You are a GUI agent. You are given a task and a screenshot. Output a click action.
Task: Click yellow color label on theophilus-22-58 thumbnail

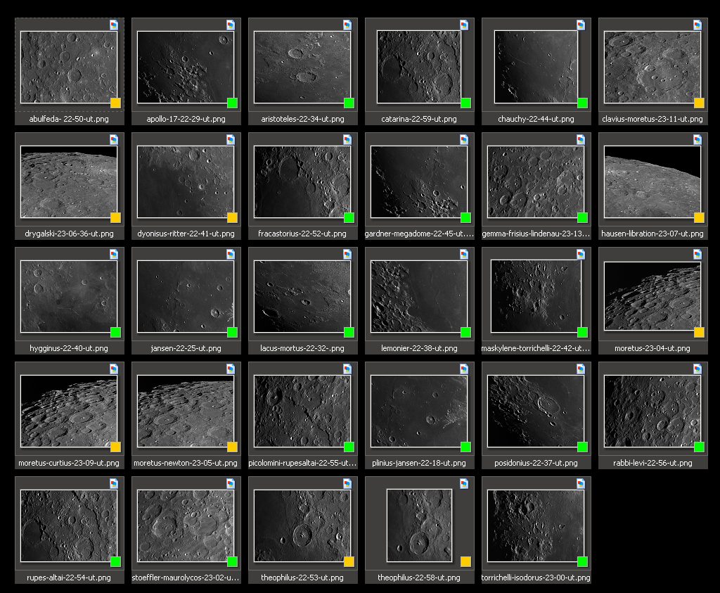[x=465, y=562]
